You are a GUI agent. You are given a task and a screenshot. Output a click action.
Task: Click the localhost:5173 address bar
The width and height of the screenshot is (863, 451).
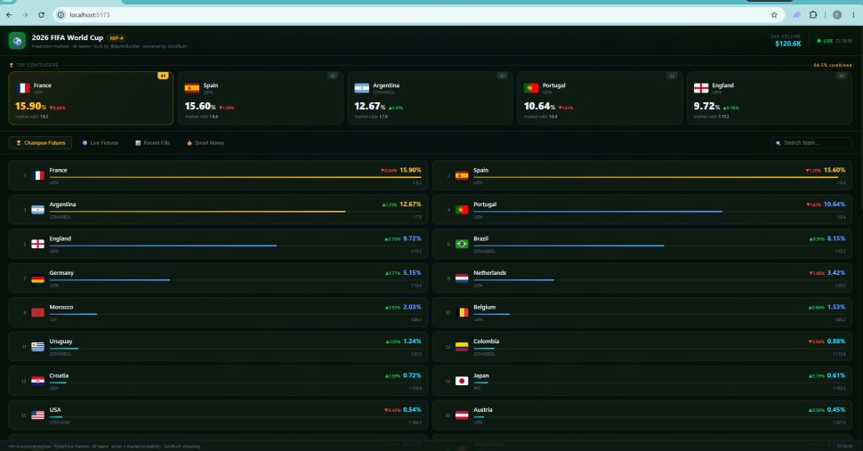[419, 15]
